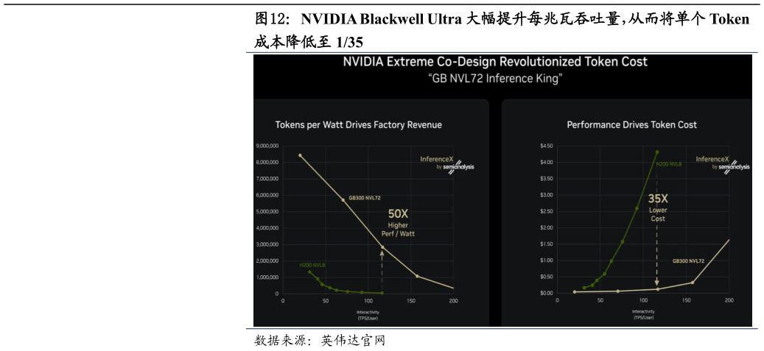Select chart title "Performance Drives Token Cost"

(x=632, y=125)
